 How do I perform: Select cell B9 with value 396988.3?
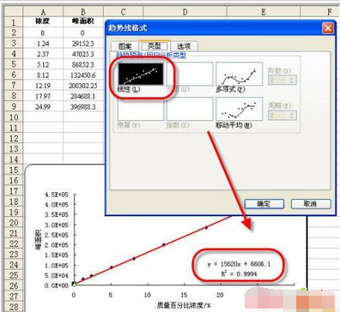83,106
